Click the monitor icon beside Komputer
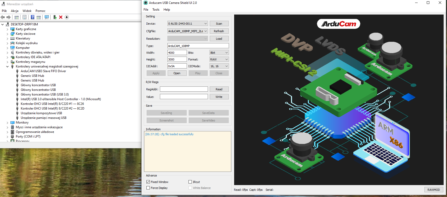Screen dimensions: 447x197 (x=12, y=48)
